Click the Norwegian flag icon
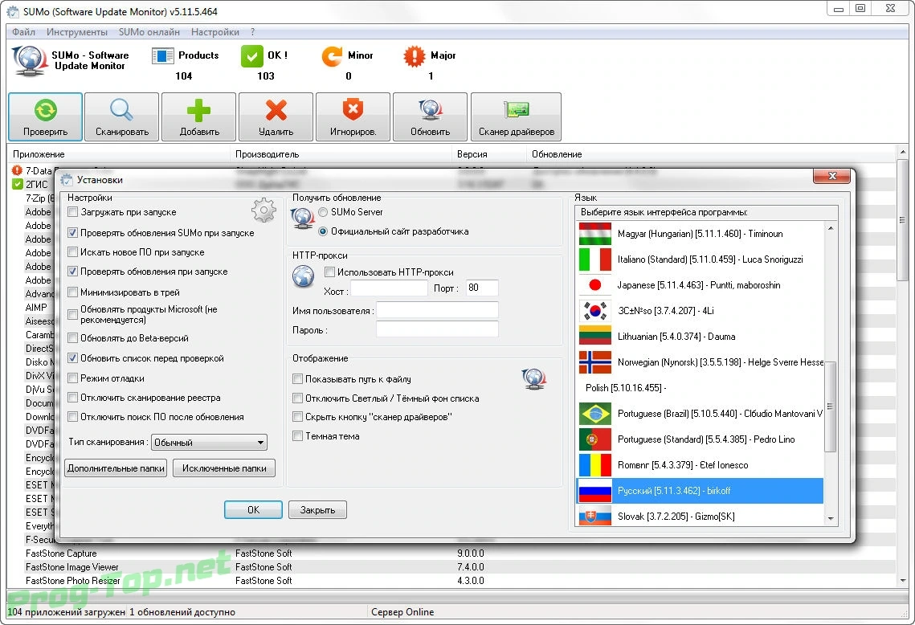Viewport: 915px width, 625px height. pos(595,362)
